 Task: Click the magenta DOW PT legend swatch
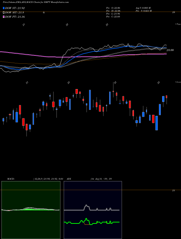point(4,17)
